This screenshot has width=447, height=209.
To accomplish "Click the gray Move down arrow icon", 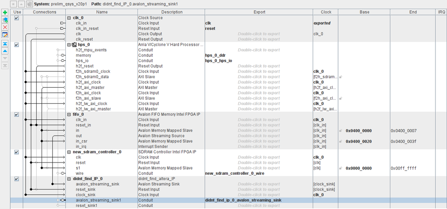I will coord(5,58).
